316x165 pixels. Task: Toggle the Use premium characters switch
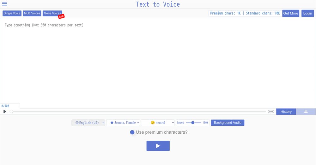click(x=132, y=132)
